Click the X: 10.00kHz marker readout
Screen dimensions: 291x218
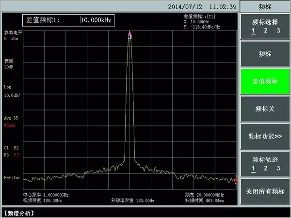tap(196, 22)
